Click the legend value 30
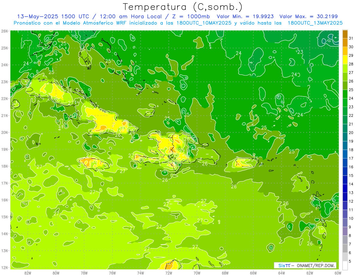Image resolution: width=359 pixels, height=277 pixels. (x=351, y=47)
